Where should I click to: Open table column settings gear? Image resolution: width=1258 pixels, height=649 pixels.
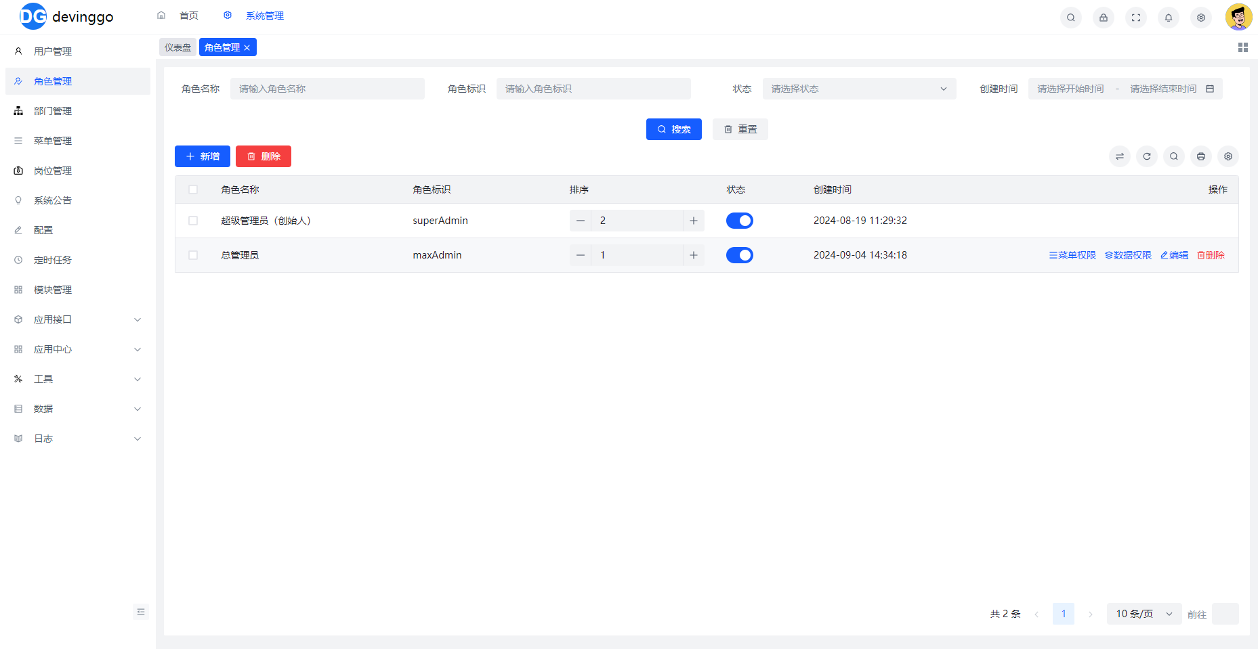point(1228,156)
